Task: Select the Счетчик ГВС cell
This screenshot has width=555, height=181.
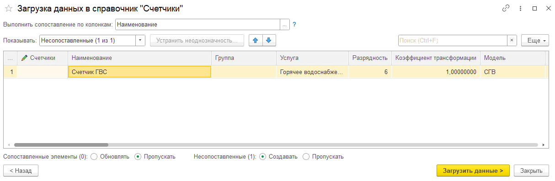Action: (139, 72)
